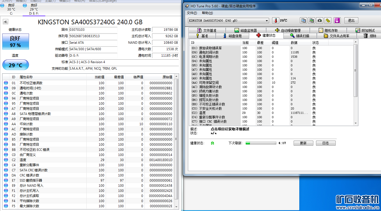
Task: Click the HD Tune list scrollbar up arrow
Action: pos(356,42)
